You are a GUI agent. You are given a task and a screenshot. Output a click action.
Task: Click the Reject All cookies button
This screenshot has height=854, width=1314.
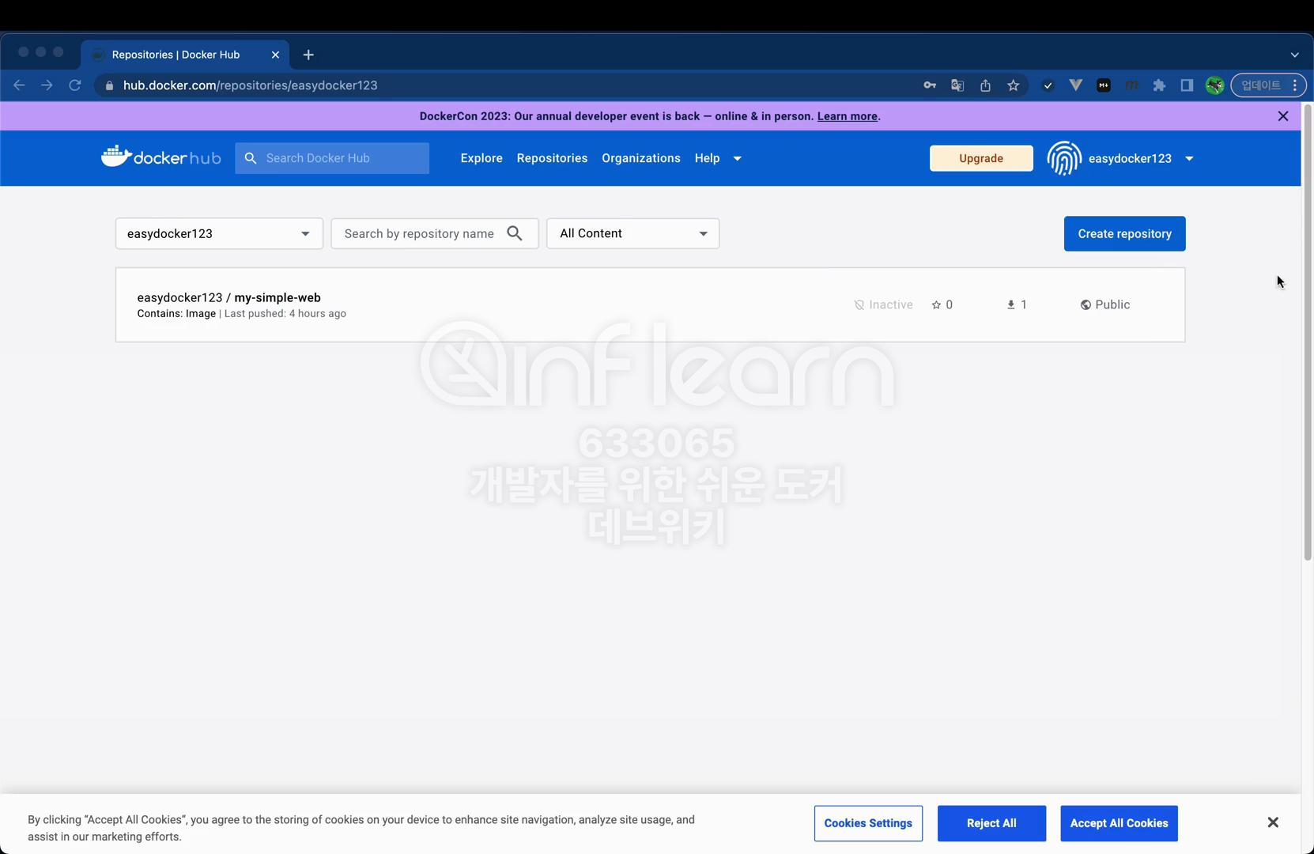pos(991,823)
